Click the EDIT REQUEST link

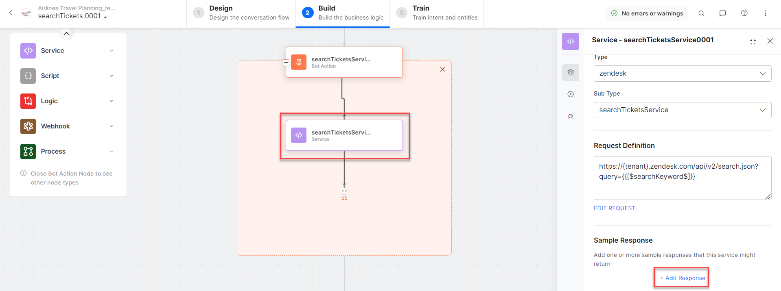click(614, 208)
